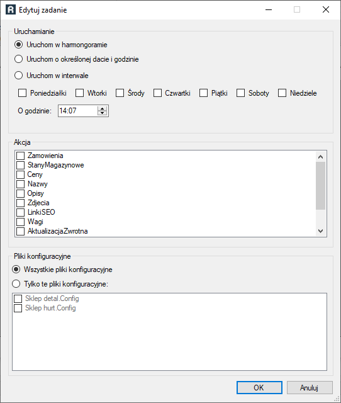The image size is (341, 403).
Task: Click the Akcja list scroll up arrow
Action: click(320, 157)
